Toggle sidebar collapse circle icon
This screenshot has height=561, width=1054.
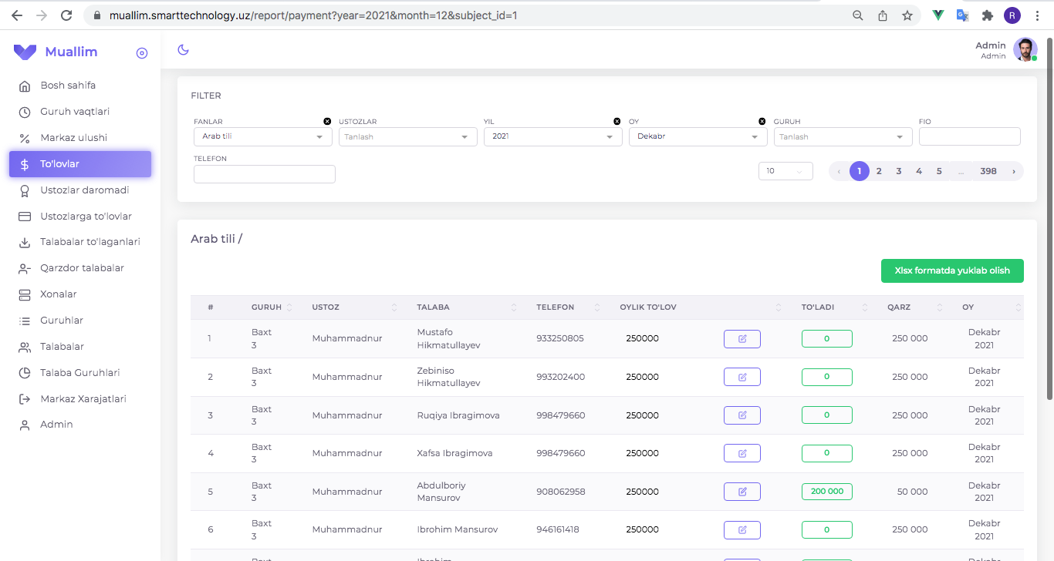point(141,53)
